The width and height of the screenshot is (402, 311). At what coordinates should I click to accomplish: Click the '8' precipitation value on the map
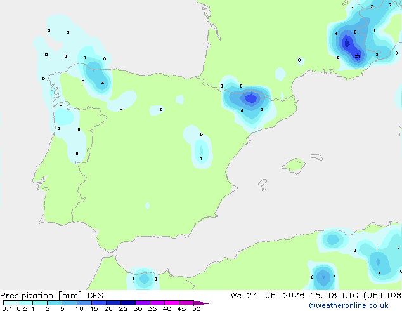[355, 32]
